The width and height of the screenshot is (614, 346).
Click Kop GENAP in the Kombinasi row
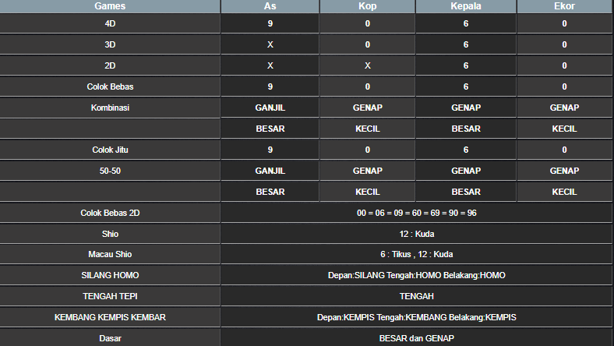point(367,108)
